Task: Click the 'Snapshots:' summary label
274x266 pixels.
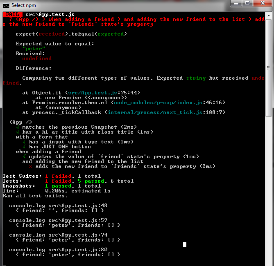Action: (19, 186)
